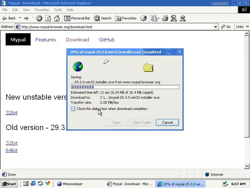Click the page scrollbar down arrow
250x188 pixels.
pos(247,166)
